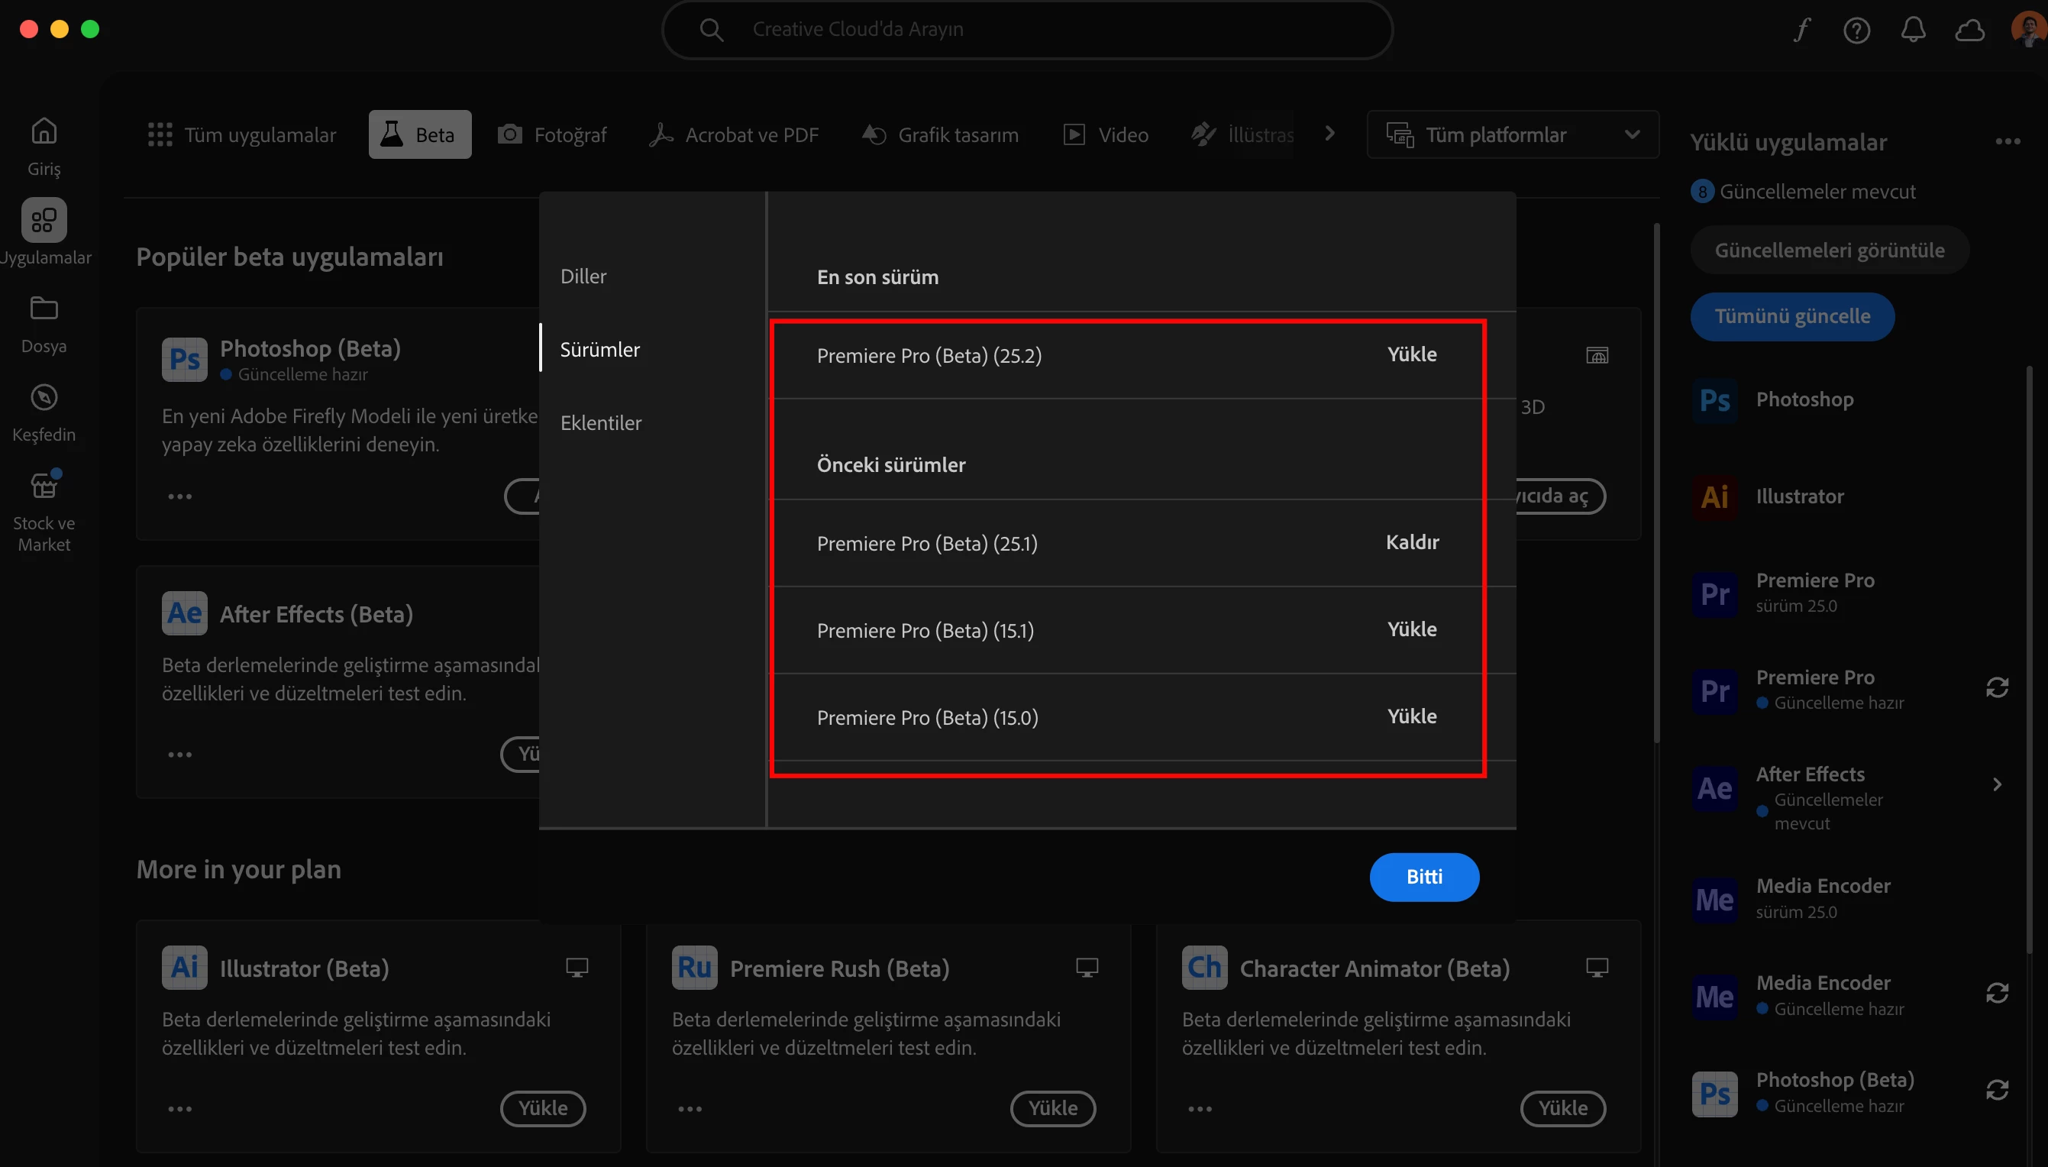Image resolution: width=2048 pixels, height=1167 pixels.
Task: Select Eklentiler in the dialog sidebar
Action: click(x=601, y=423)
